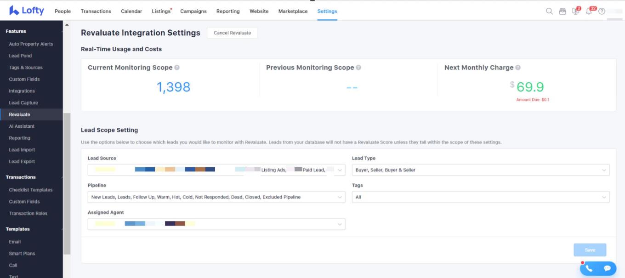Click the Save button

click(590, 250)
